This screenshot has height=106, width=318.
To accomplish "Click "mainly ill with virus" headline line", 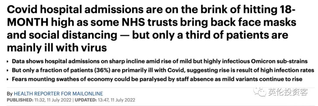I will [57, 48].
